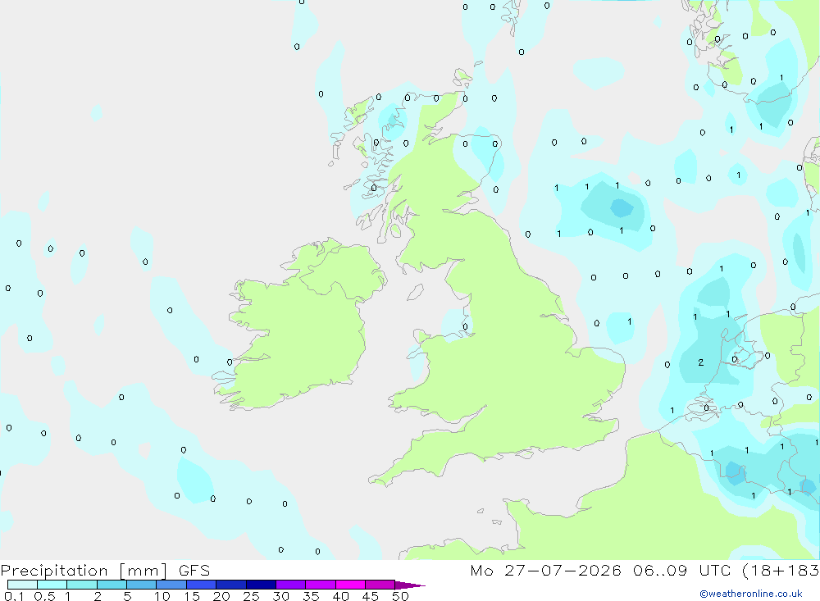Screen dimensions: 820x601
Task: Click the '0.5' legend scale label
Action: coord(44,596)
